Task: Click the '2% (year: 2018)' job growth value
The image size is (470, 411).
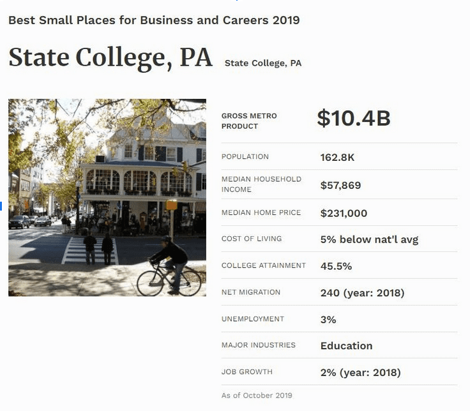Action: (x=360, y=373)
